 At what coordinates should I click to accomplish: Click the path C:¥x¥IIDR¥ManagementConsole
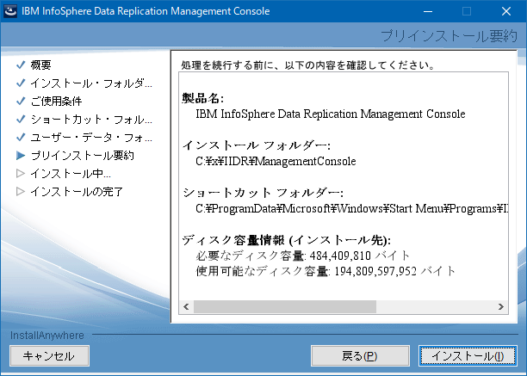[x=276, y=162]
